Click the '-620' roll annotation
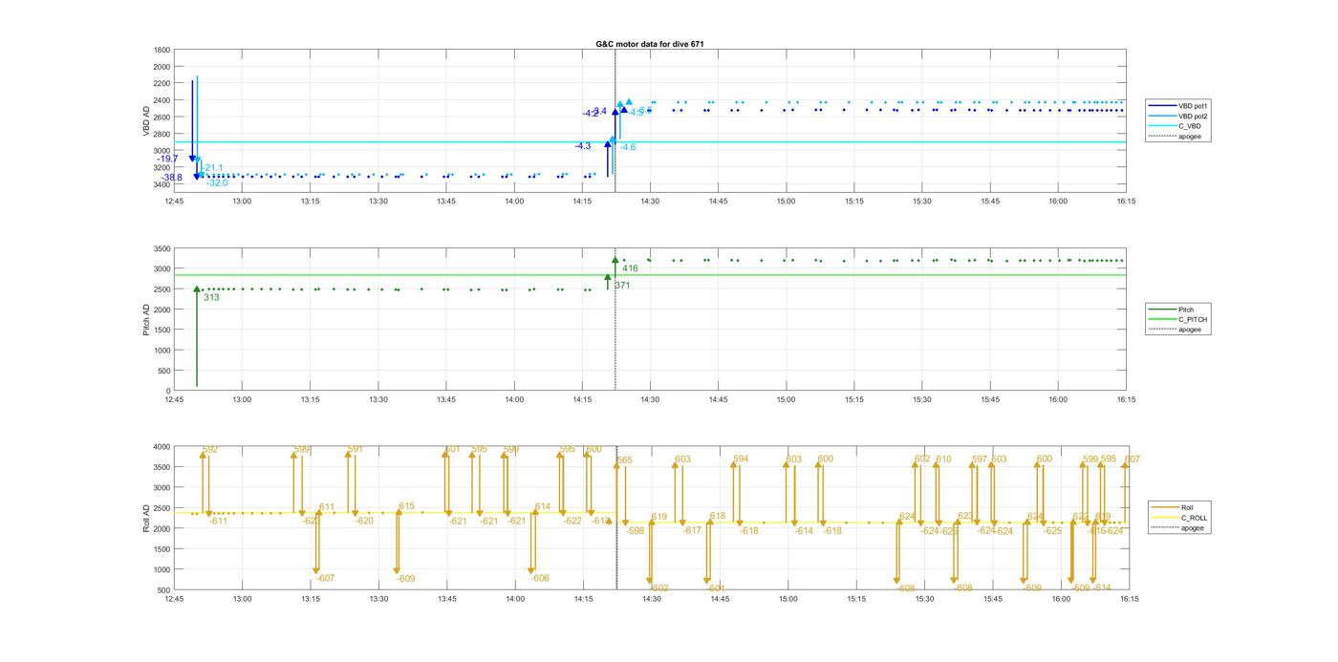This screenshot has height=662, width=1338. tap(364, 521)
